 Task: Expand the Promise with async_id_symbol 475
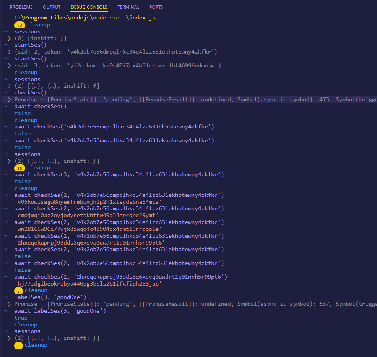(x=9, y=100)
